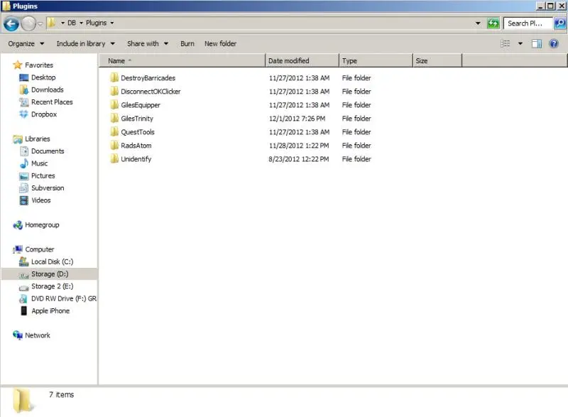Screen dimensions: 568x417
Task: Click the Unidentify date 8/23/2012 12:22 PM
Action: coord(299,159)
